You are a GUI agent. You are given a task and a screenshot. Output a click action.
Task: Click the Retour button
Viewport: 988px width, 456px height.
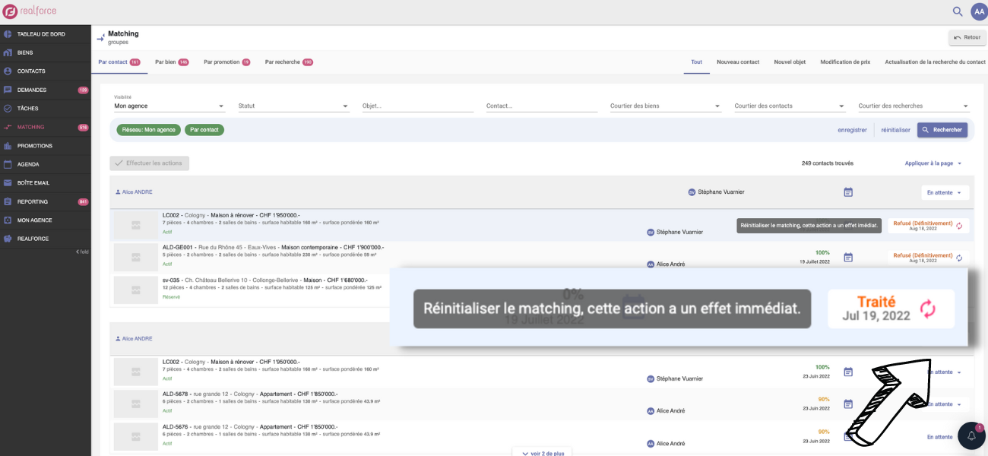point(967,37)
